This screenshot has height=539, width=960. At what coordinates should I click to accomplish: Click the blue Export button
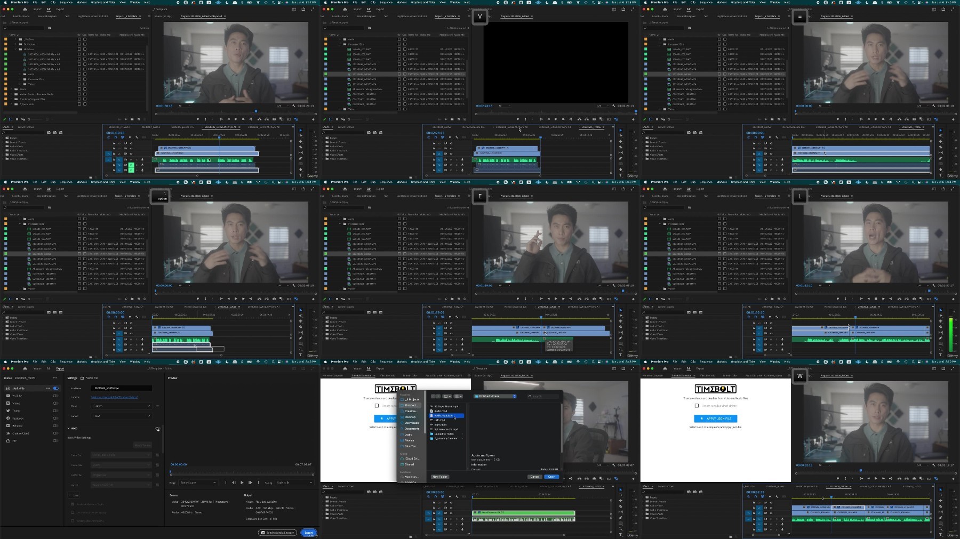tap(309, 533)
